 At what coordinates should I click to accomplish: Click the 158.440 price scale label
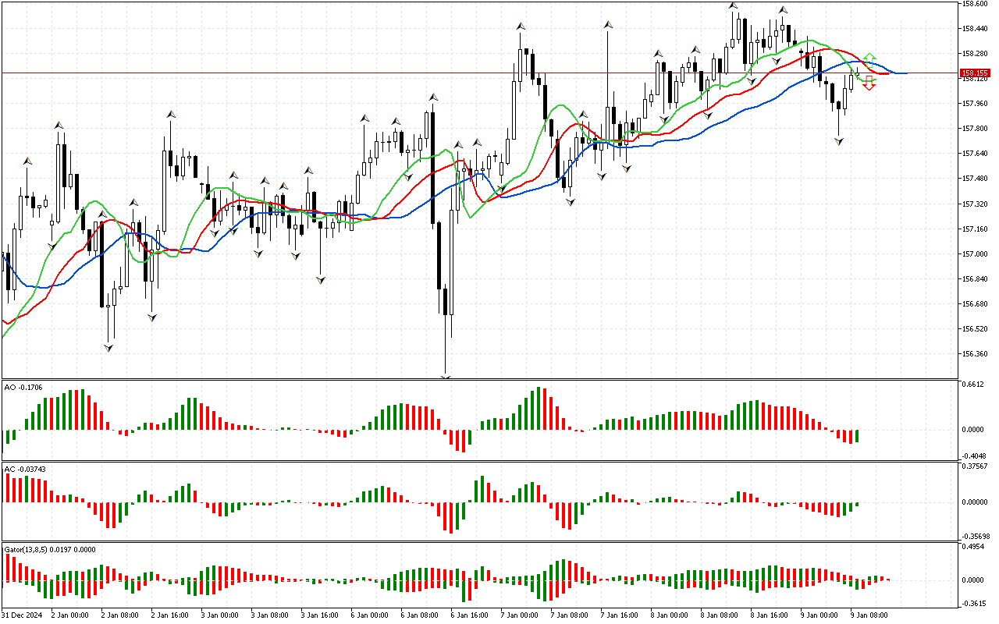coord(974,29)
